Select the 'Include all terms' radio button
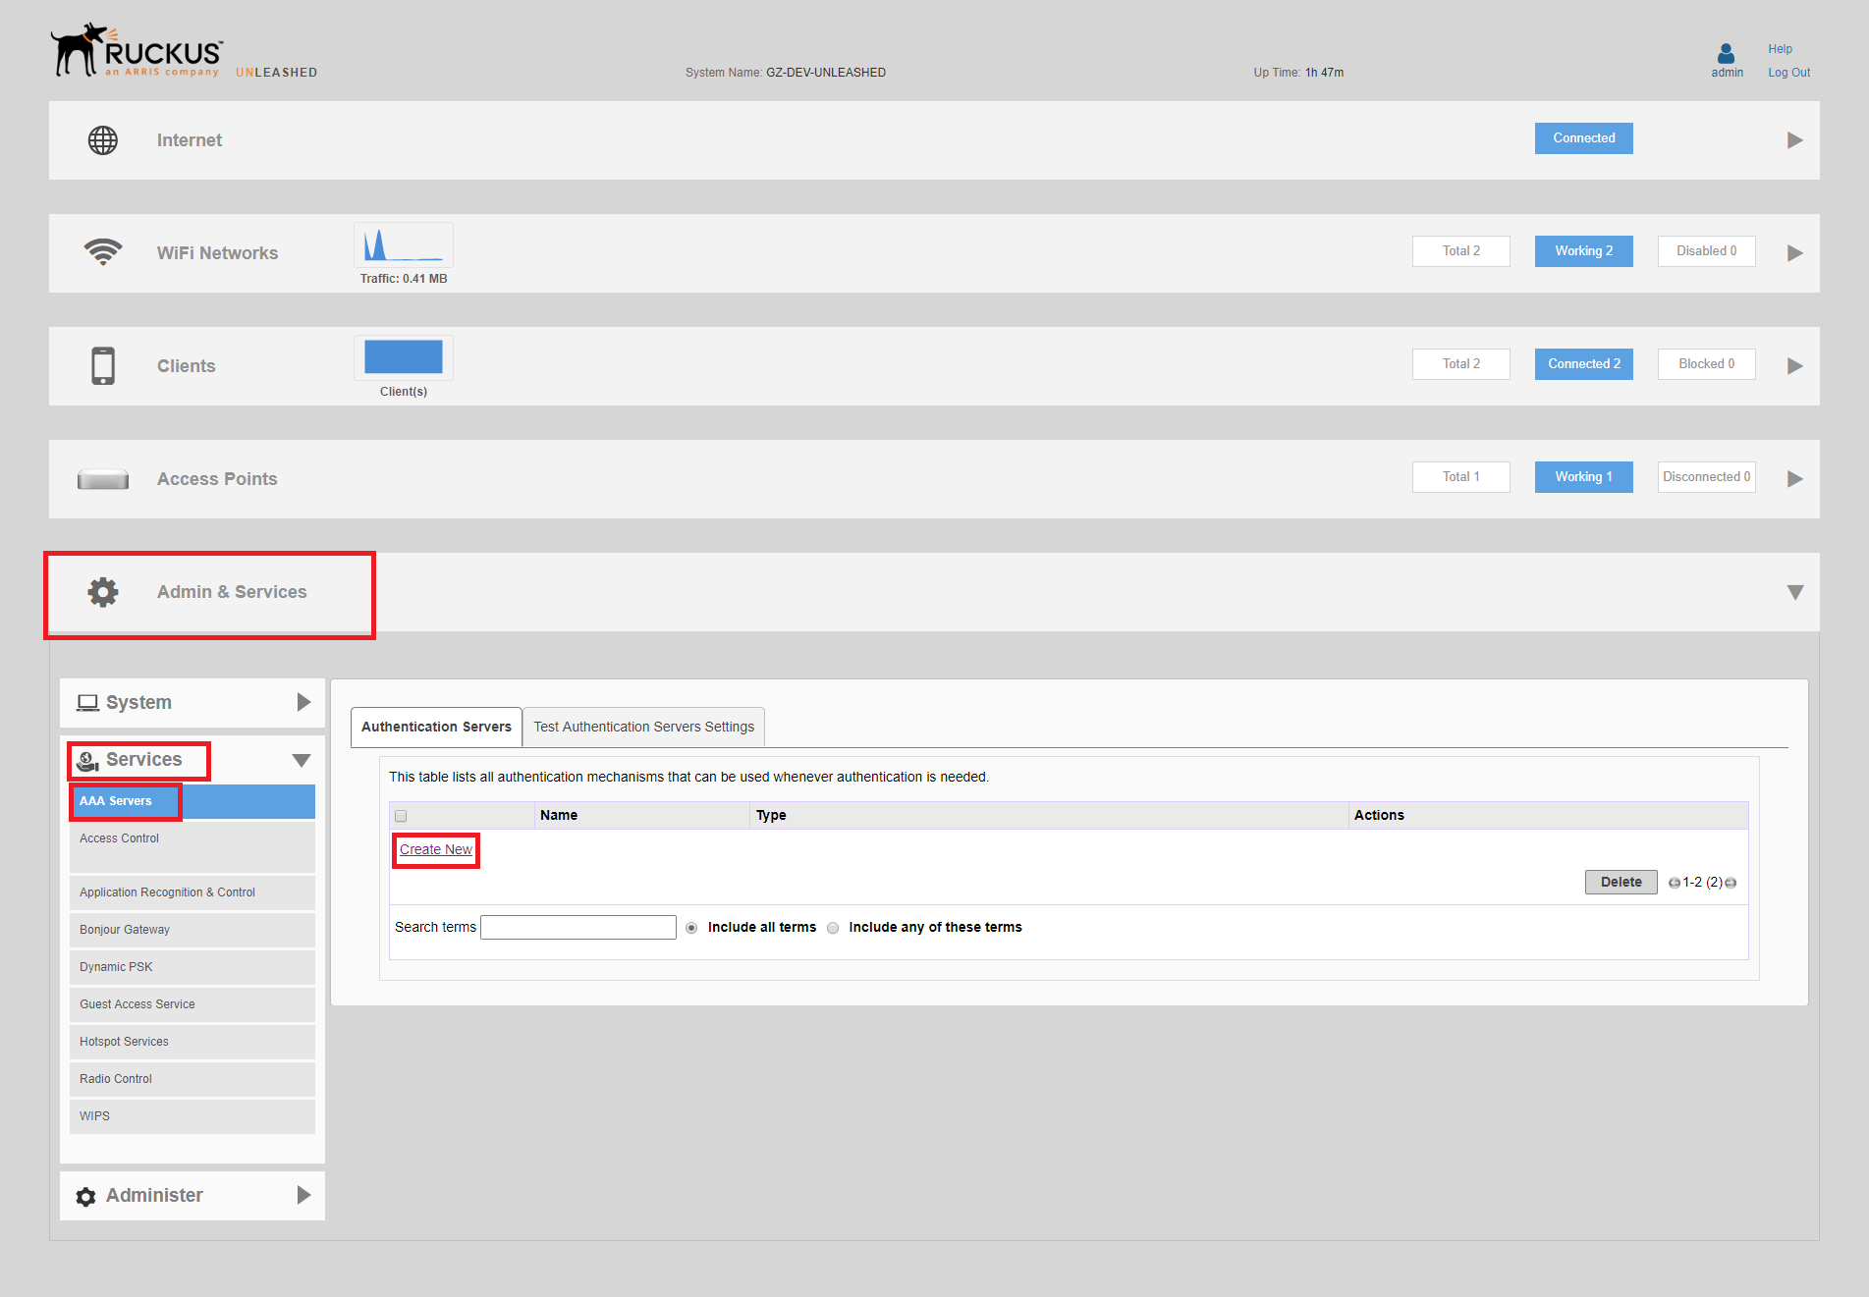 [691, 928]
